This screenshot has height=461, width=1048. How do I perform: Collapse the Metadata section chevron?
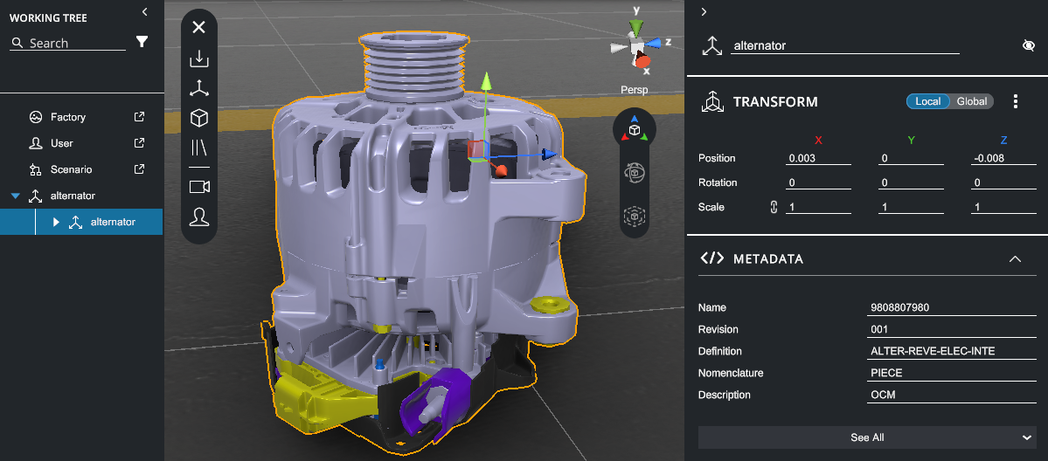[x=1015, y=259]
